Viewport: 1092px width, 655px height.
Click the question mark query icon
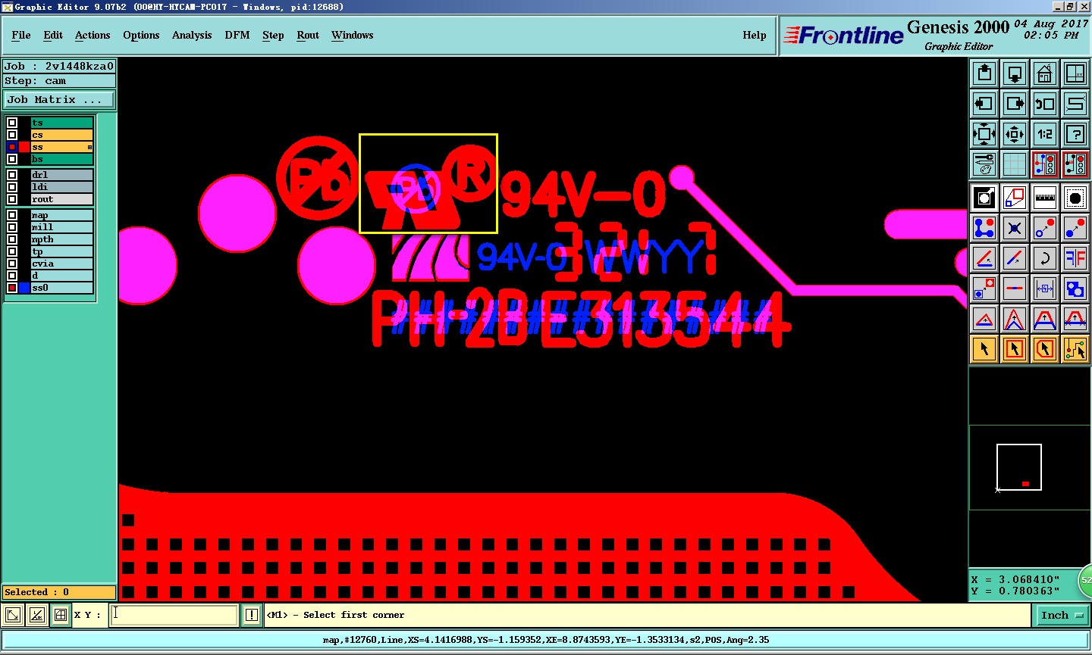click(x=1075, y=134)
